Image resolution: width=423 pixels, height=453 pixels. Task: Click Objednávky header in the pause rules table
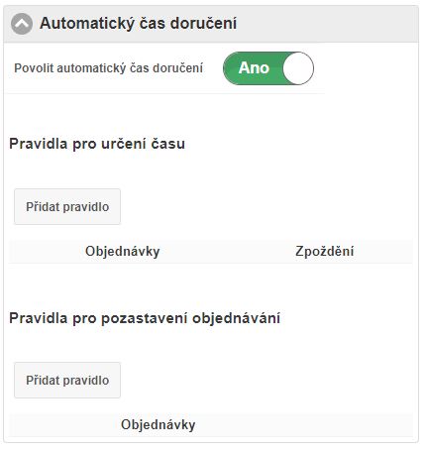pyautogui.click(x=159, y=424)
